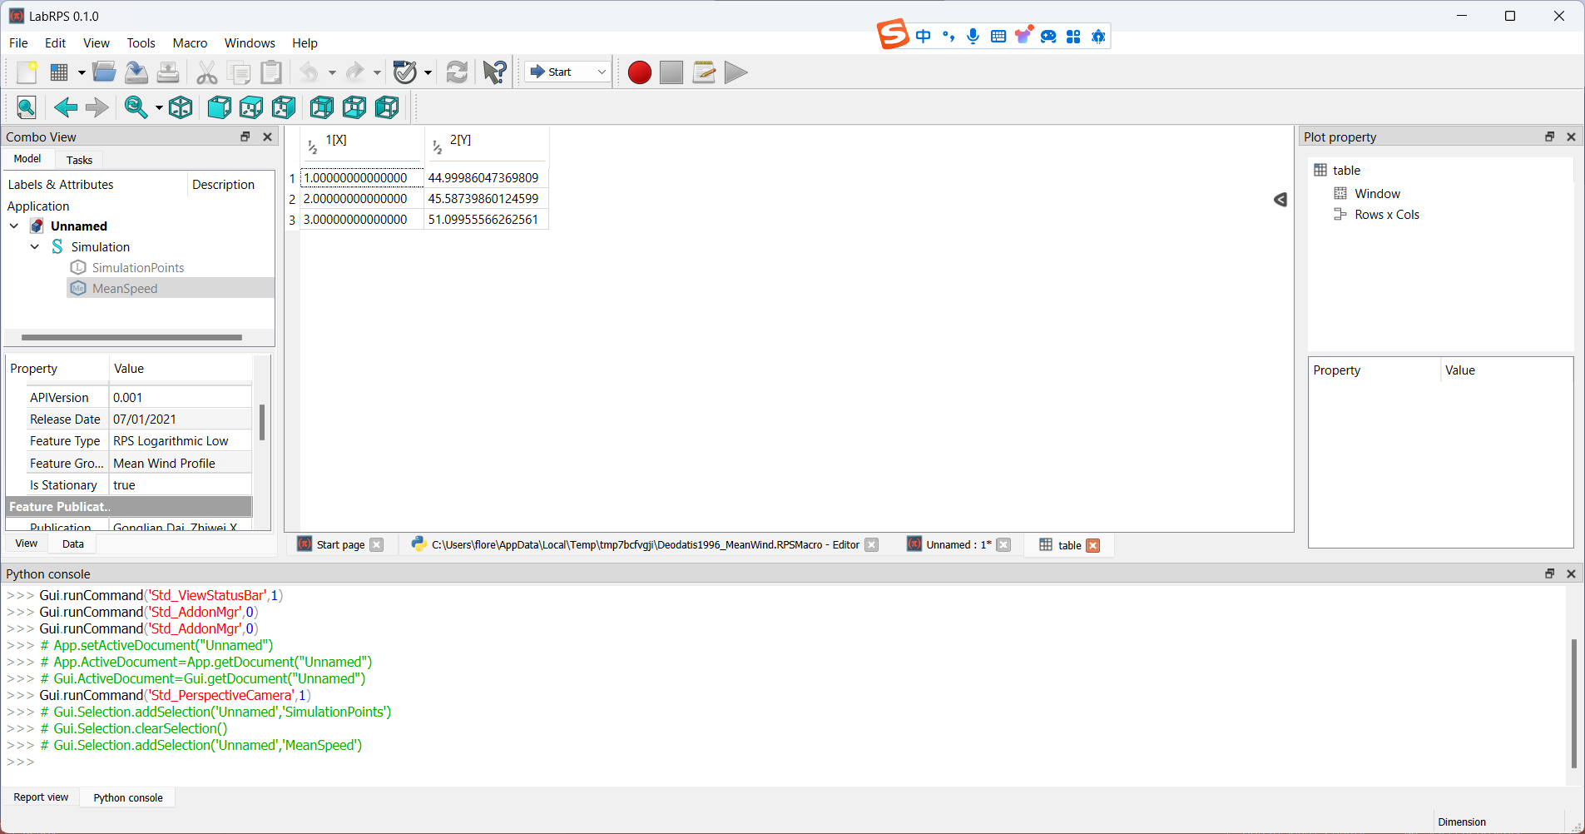
Task: Click the first X cell value 1.00000000000000
Action: [x=356, y=178]
